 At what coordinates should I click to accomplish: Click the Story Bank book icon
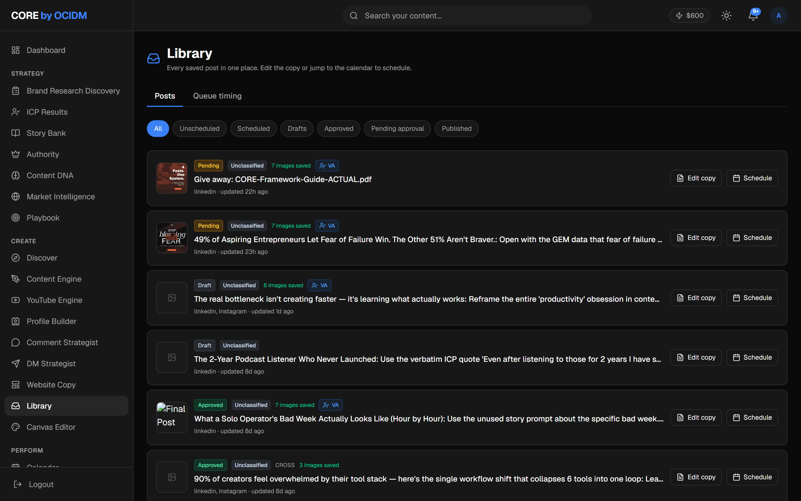(x=16, y=133)
